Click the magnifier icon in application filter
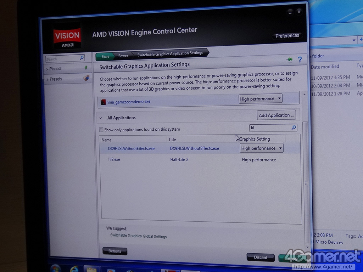This screenshot has height=272, width=363. point(294,127)
